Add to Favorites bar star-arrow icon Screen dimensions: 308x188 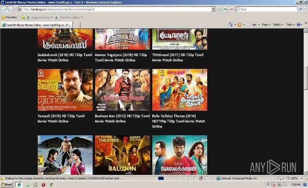23,18
